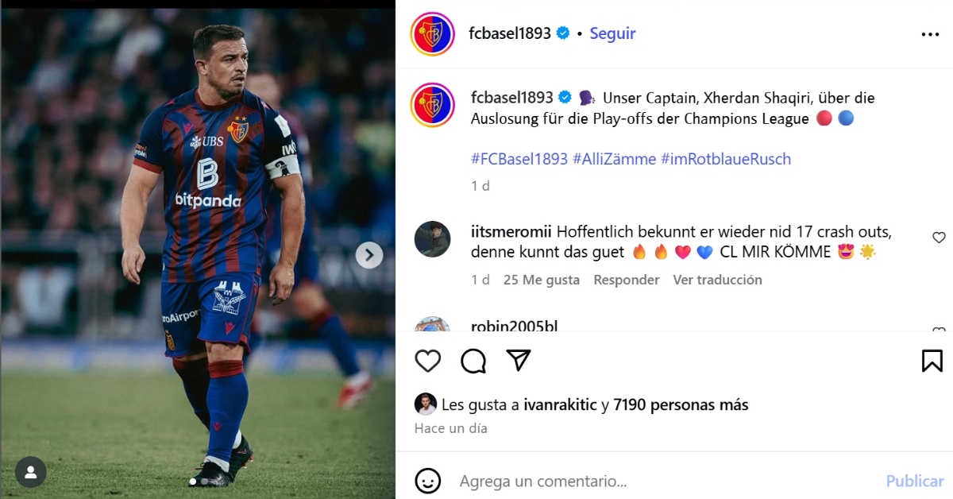
Task: Focus the Agrega un comentario field
Action: click(666, 481)
